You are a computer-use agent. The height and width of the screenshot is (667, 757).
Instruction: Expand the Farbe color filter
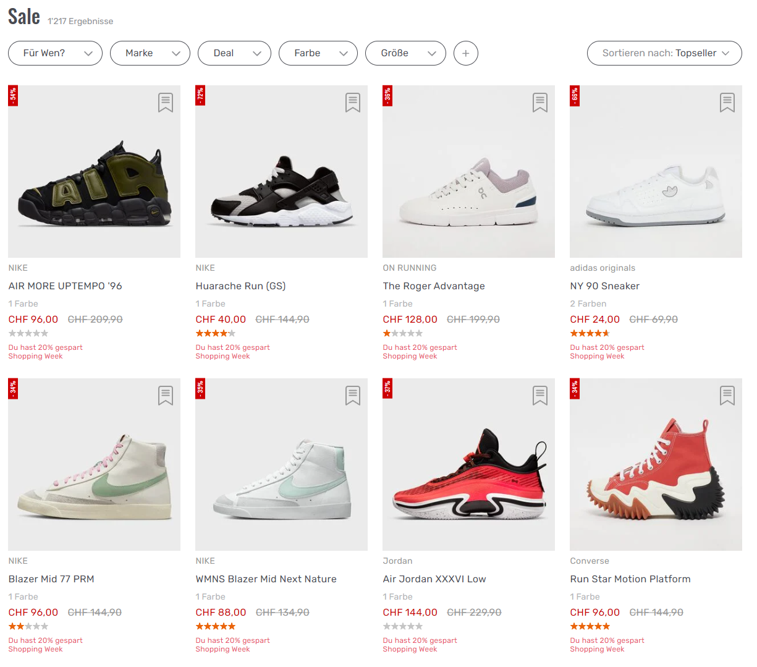318,53
